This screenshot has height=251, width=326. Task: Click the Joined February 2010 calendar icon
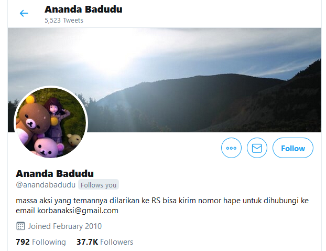(20, 226)
